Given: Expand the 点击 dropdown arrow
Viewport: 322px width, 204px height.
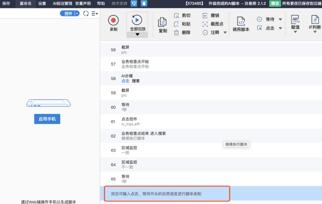Looking at the screenshot, I should (x=280, y=28).
